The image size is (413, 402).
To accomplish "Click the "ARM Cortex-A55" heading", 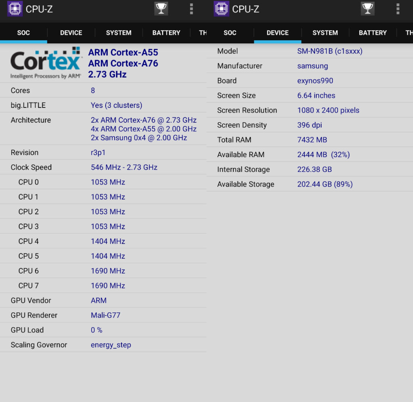I will [123, 52].
